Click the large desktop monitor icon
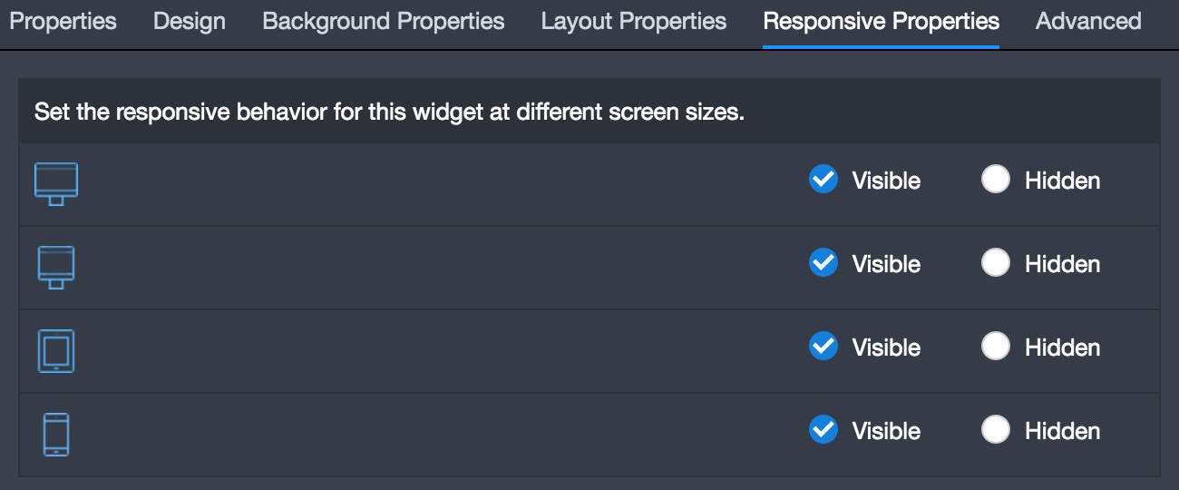The width and height of the screenshot is (1179, 490). [x=56, y=184]
